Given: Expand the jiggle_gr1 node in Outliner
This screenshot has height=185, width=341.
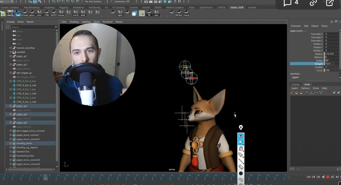Looking at the screenshot, I should pyautogui.click(x=11, y=56).
